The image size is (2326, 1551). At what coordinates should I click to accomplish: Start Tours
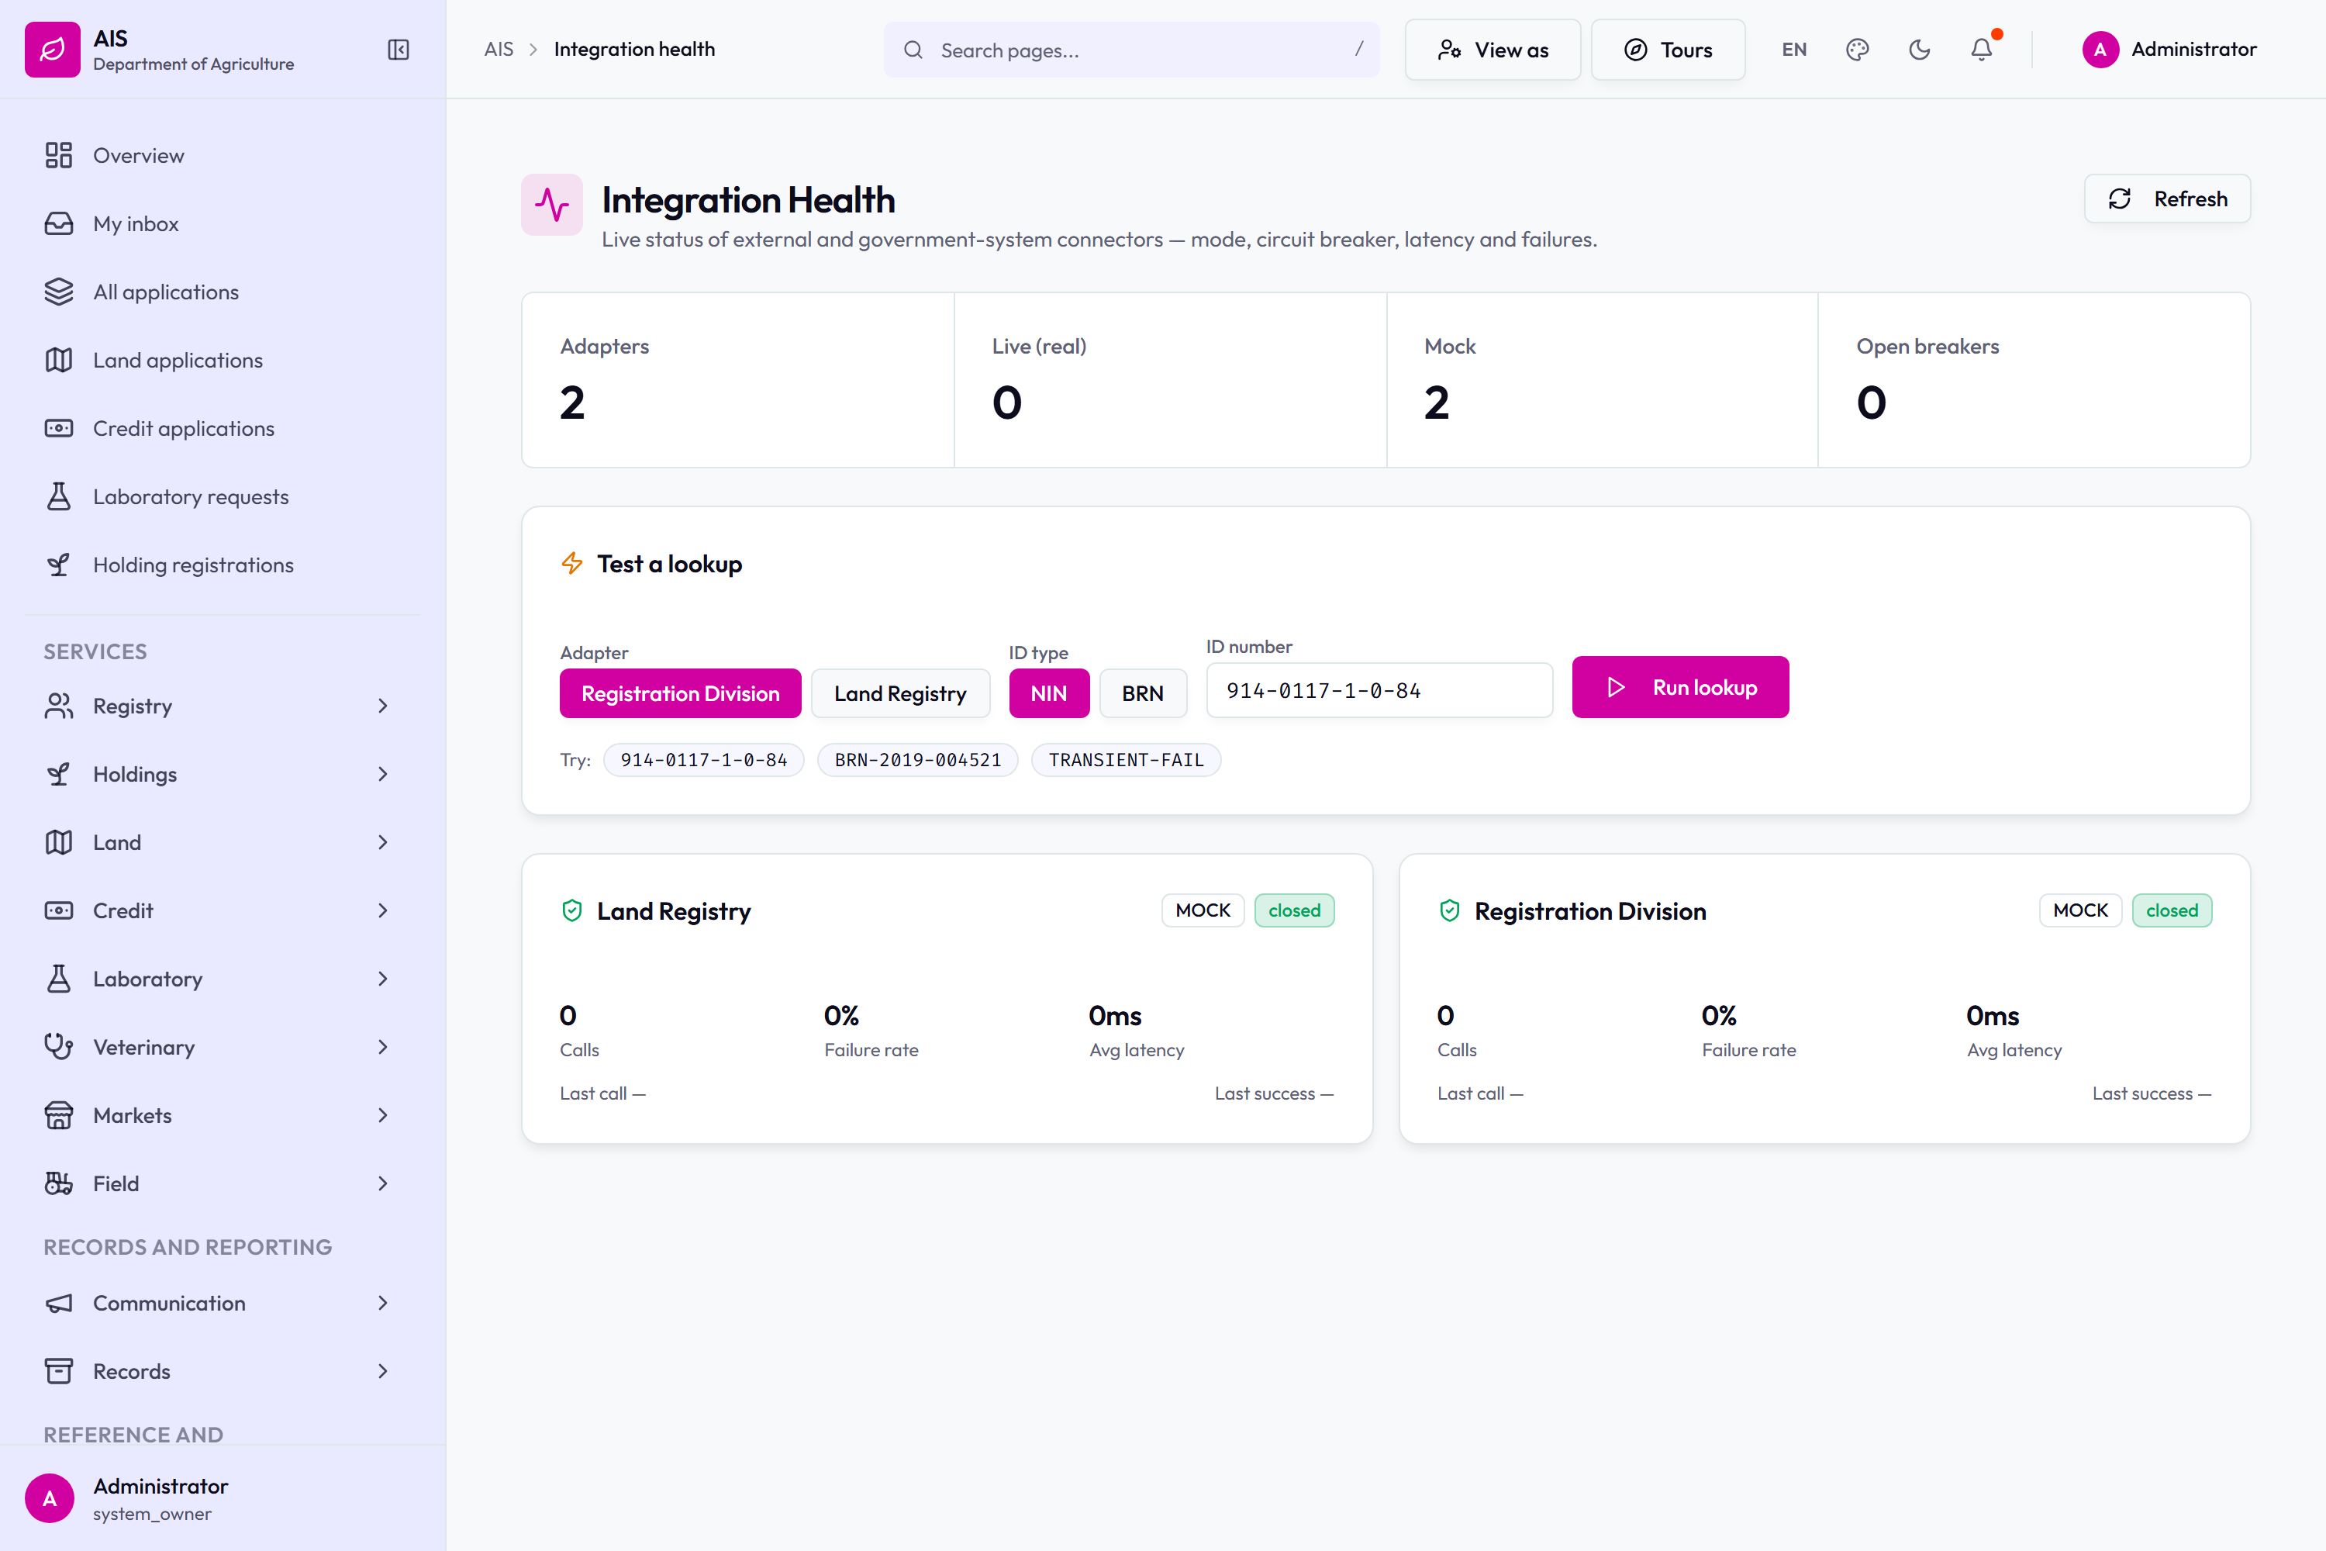(x=1668, y=50)
